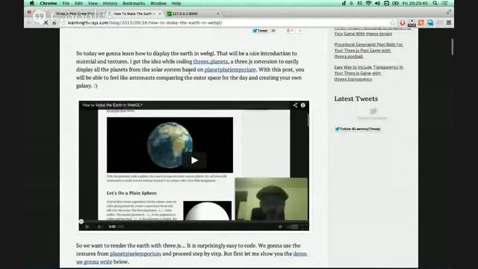Open 'Procedural Generated Pool Balls' sidebar link
The image size is (478, 269).
tap(368, 50)
